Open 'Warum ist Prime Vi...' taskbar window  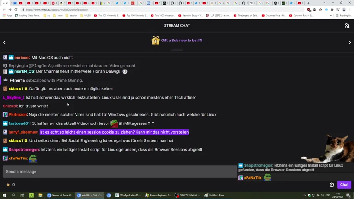[x=60, y=195]
